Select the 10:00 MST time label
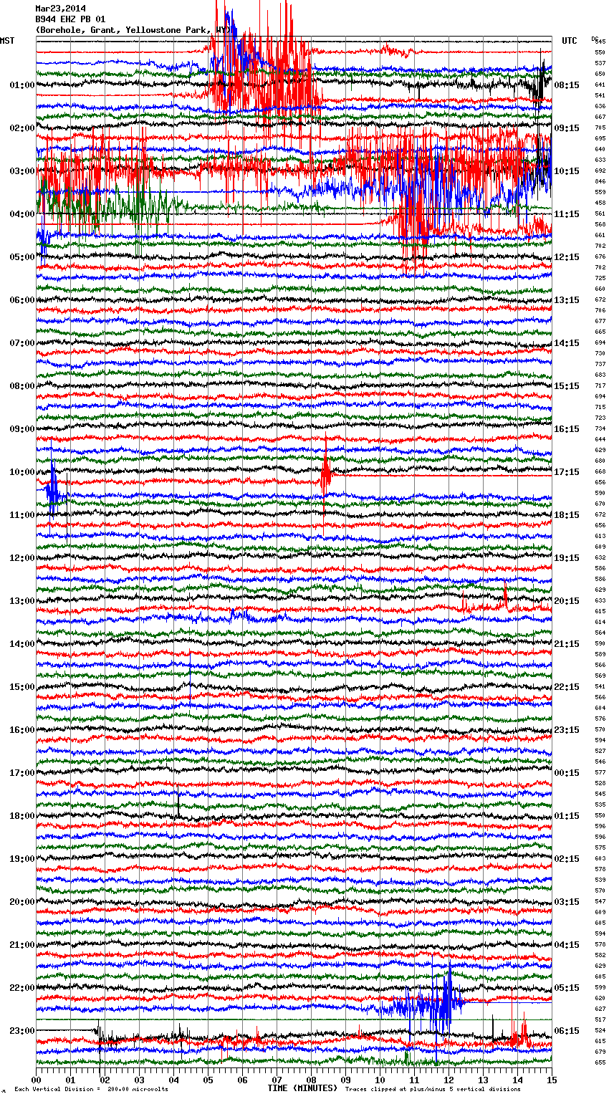The width and height of the screenshot is (609, 1099). (22, 472)
